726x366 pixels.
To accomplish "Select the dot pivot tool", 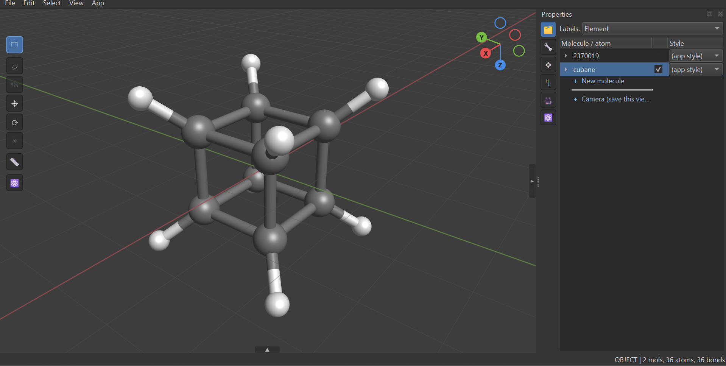I will click(x=14, y=141).
